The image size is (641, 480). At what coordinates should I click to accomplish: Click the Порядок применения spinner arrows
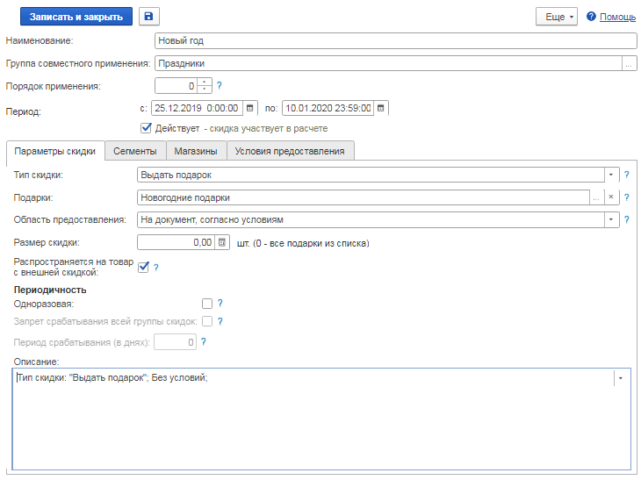click(205, 86)
